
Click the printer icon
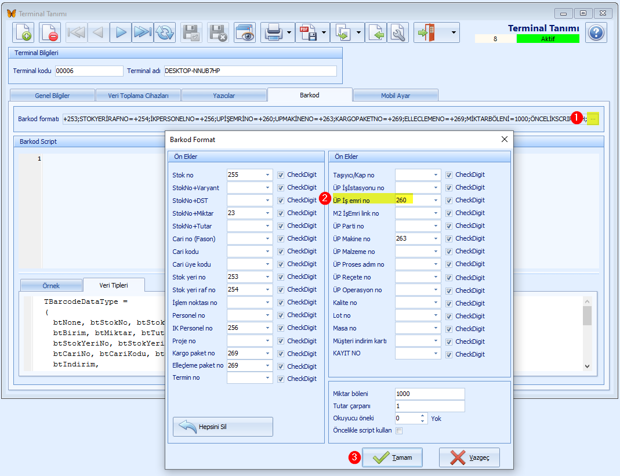(273, 32)
